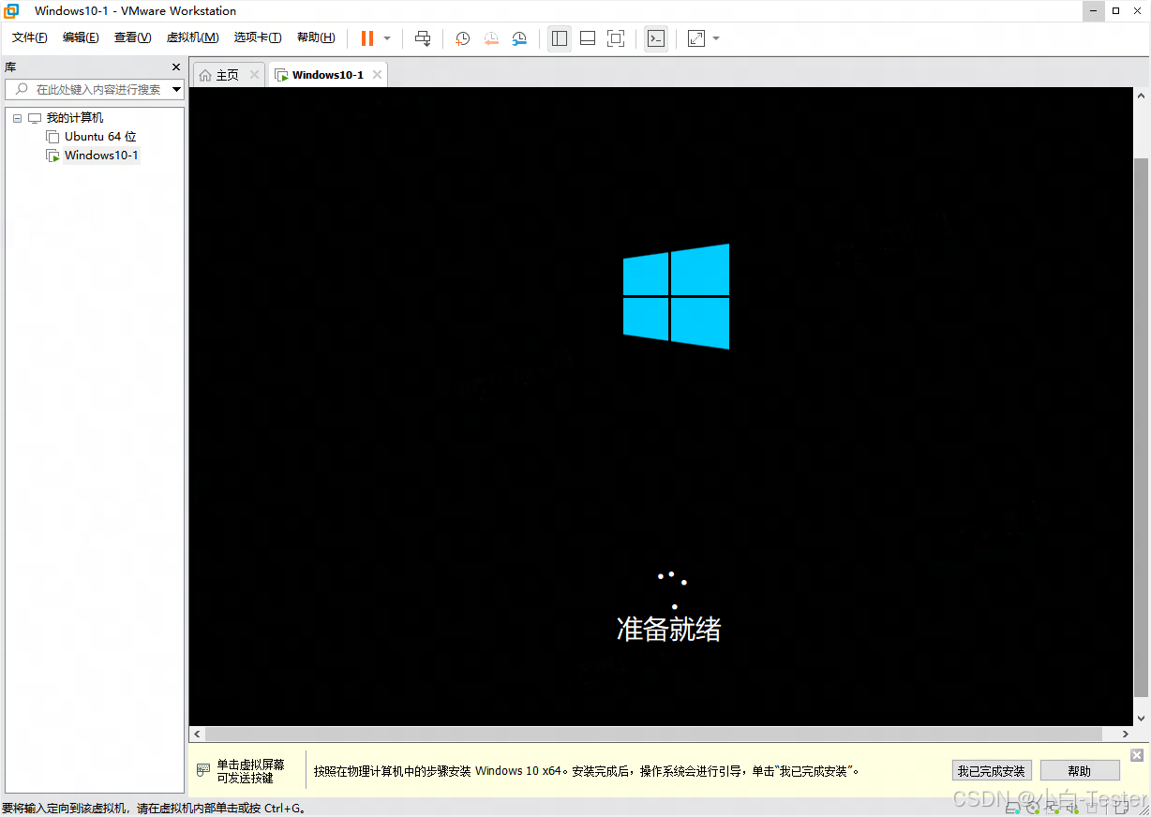Click the 帮助 button in install bar
This screenshot has height=817, width=1151.
(1080, 771)
